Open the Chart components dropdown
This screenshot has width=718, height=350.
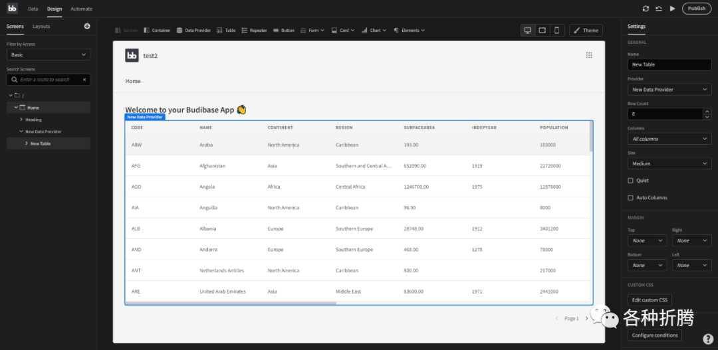pos(374,30)
